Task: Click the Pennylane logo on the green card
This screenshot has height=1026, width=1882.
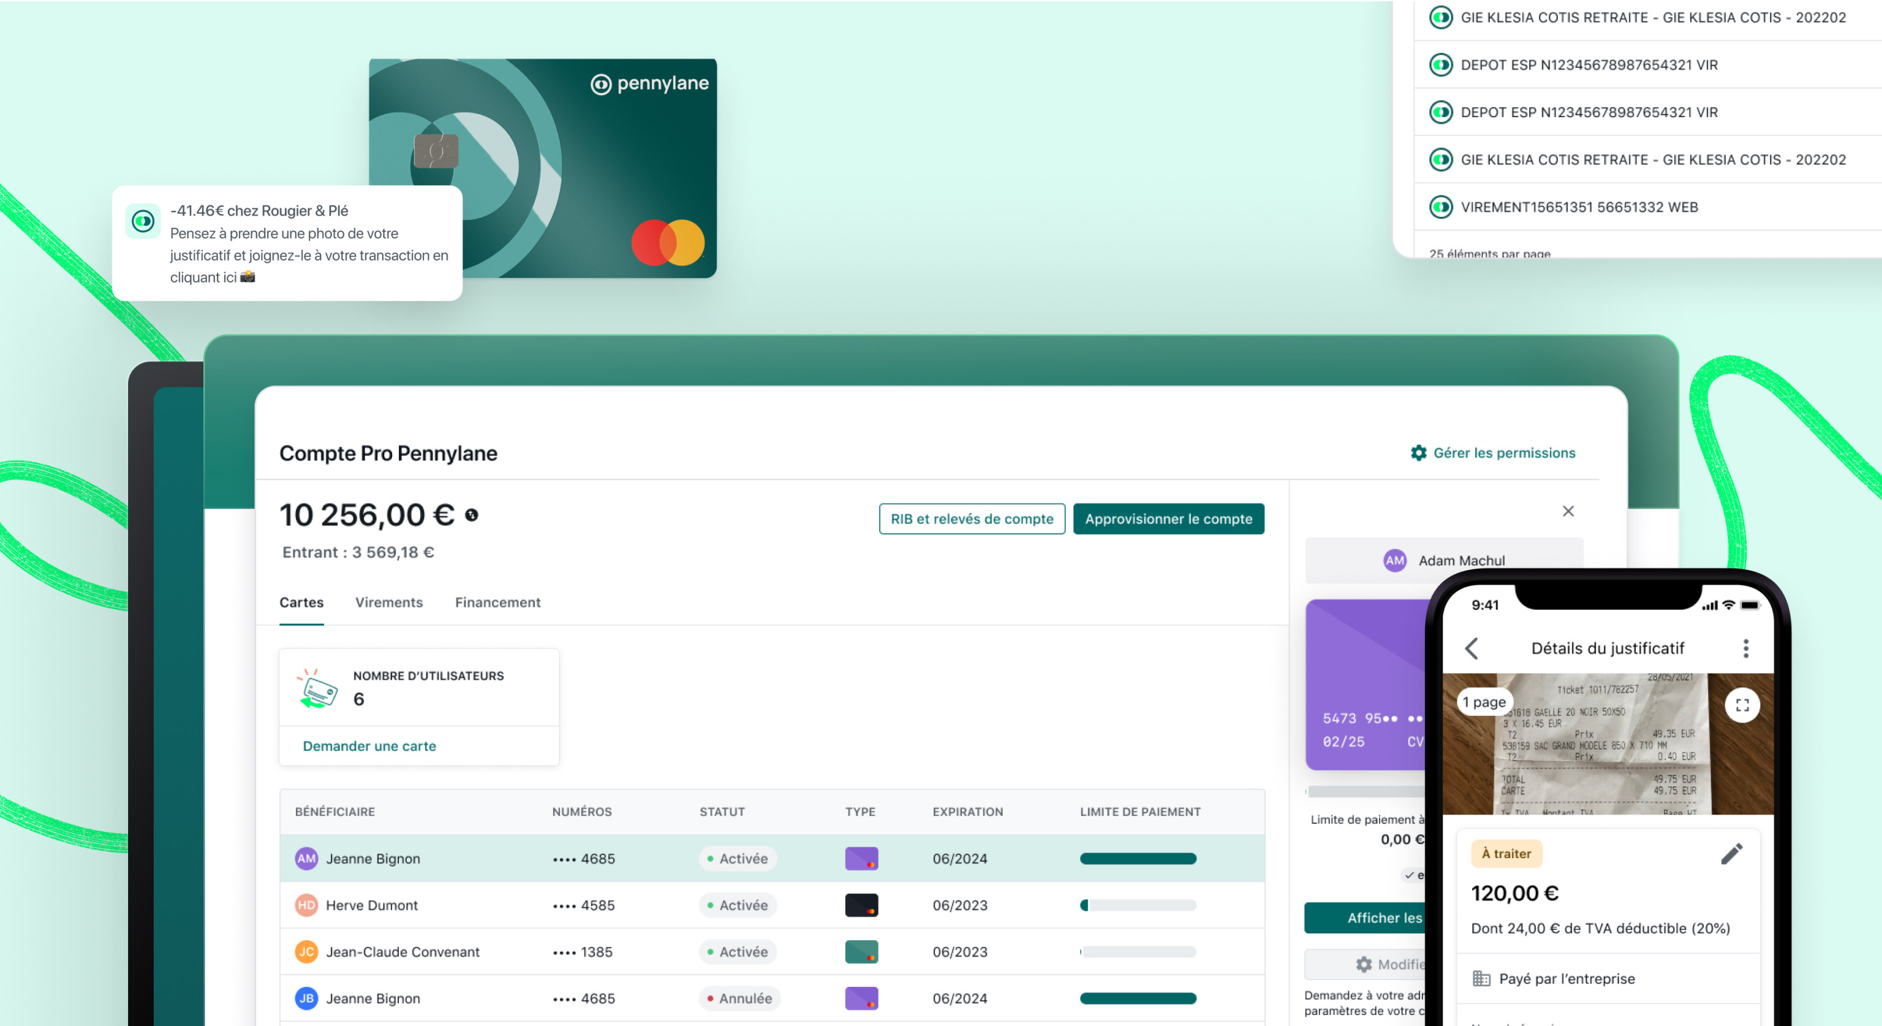Action: (x=649, y=84)
